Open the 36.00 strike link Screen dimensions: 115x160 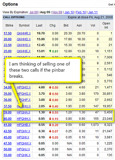[7, 100]
